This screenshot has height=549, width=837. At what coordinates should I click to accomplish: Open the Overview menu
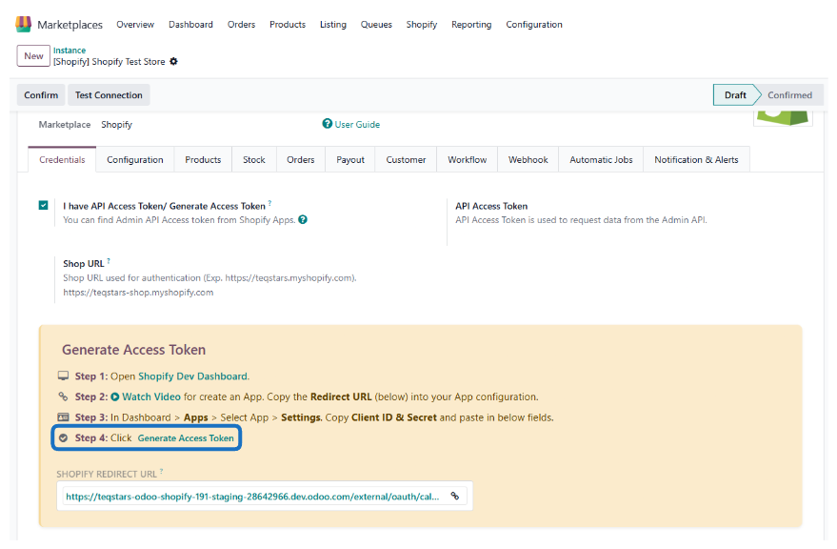(x=135, y=24)
